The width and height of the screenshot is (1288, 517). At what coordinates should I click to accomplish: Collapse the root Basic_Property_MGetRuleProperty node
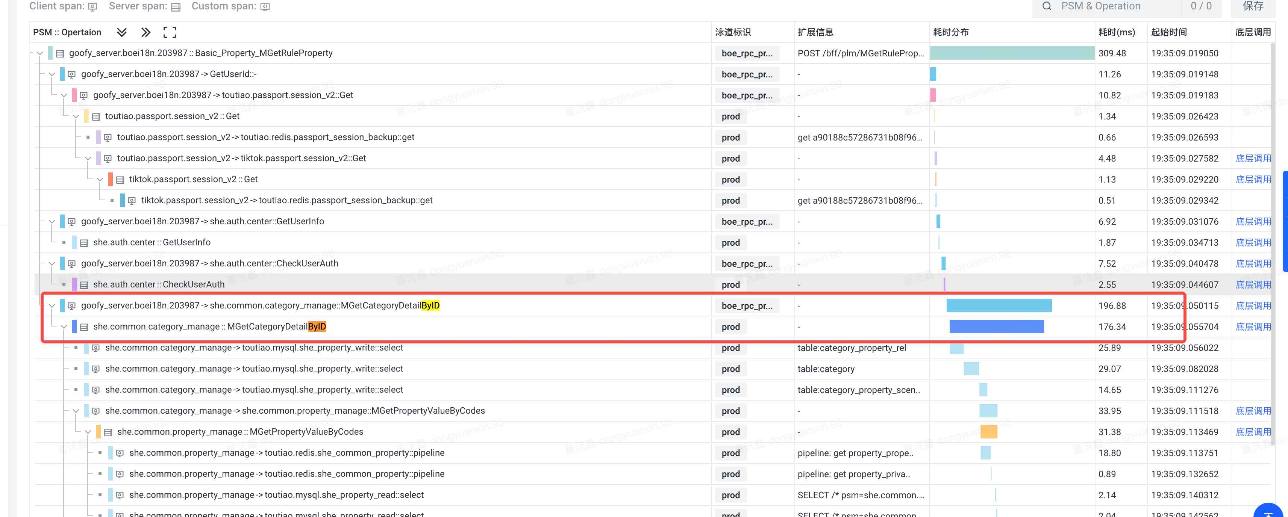(40, 53)
